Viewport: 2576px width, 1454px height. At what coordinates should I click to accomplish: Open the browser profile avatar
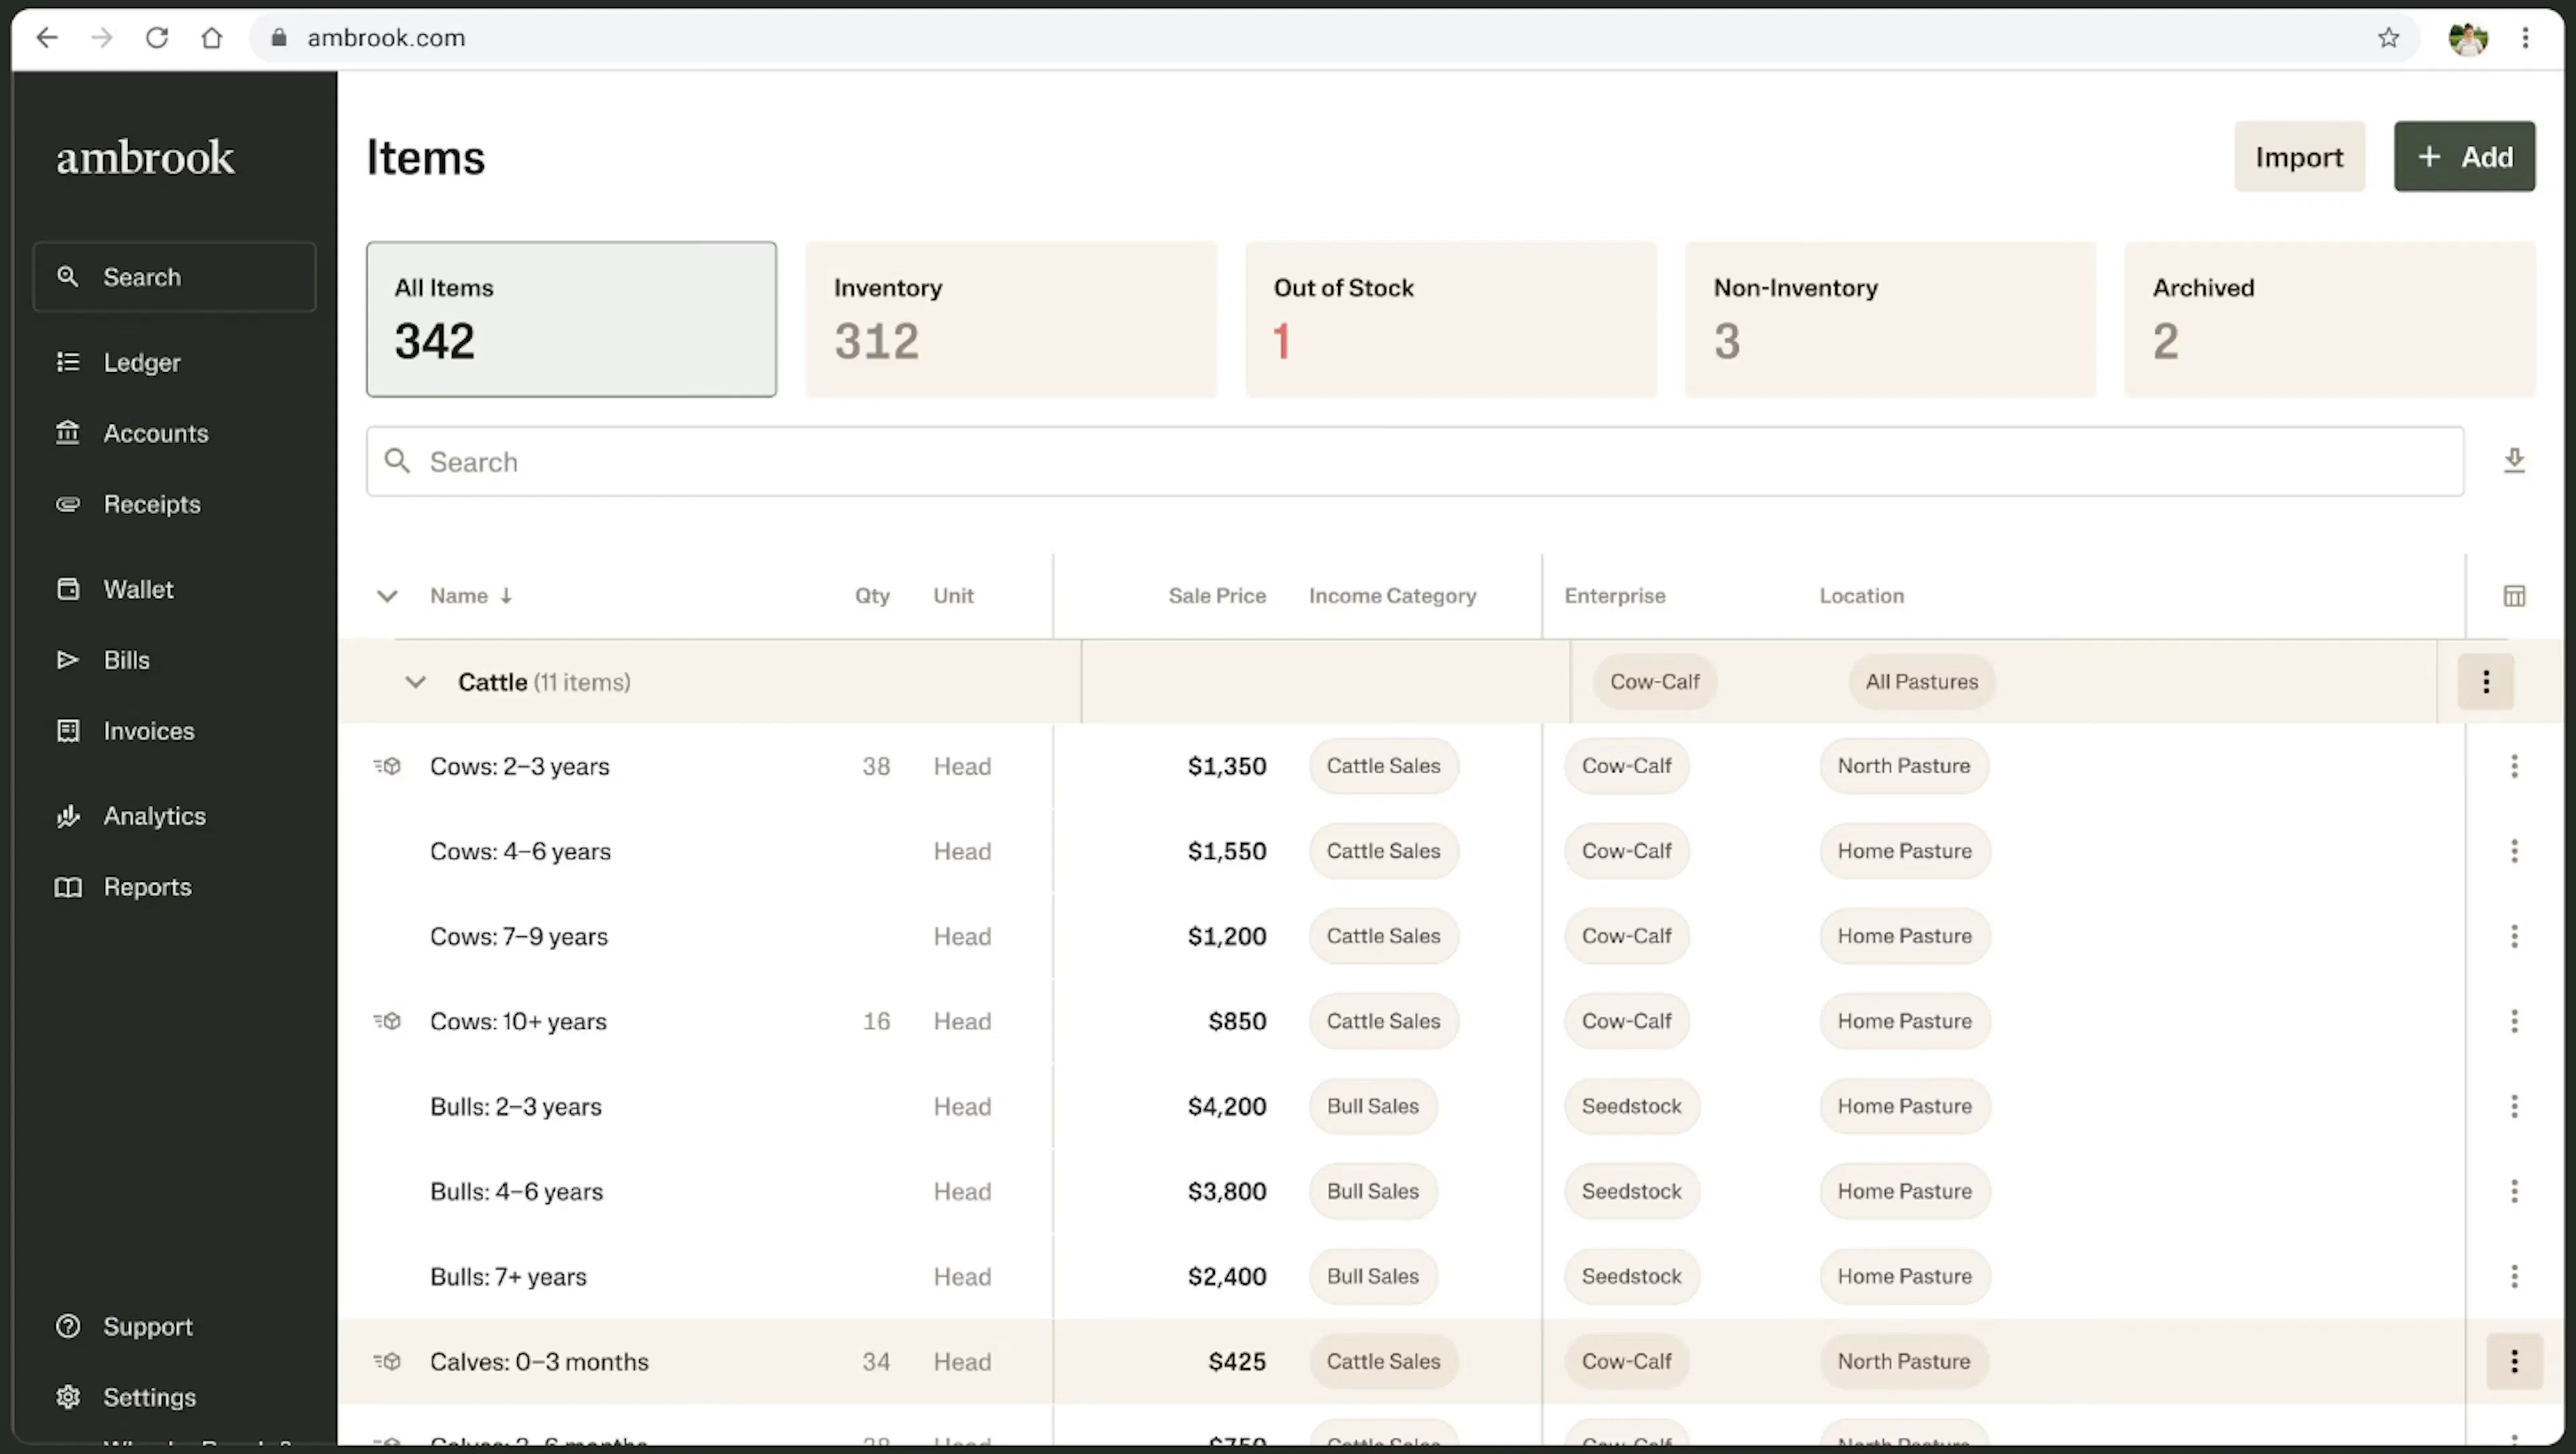pos(2468,38)
